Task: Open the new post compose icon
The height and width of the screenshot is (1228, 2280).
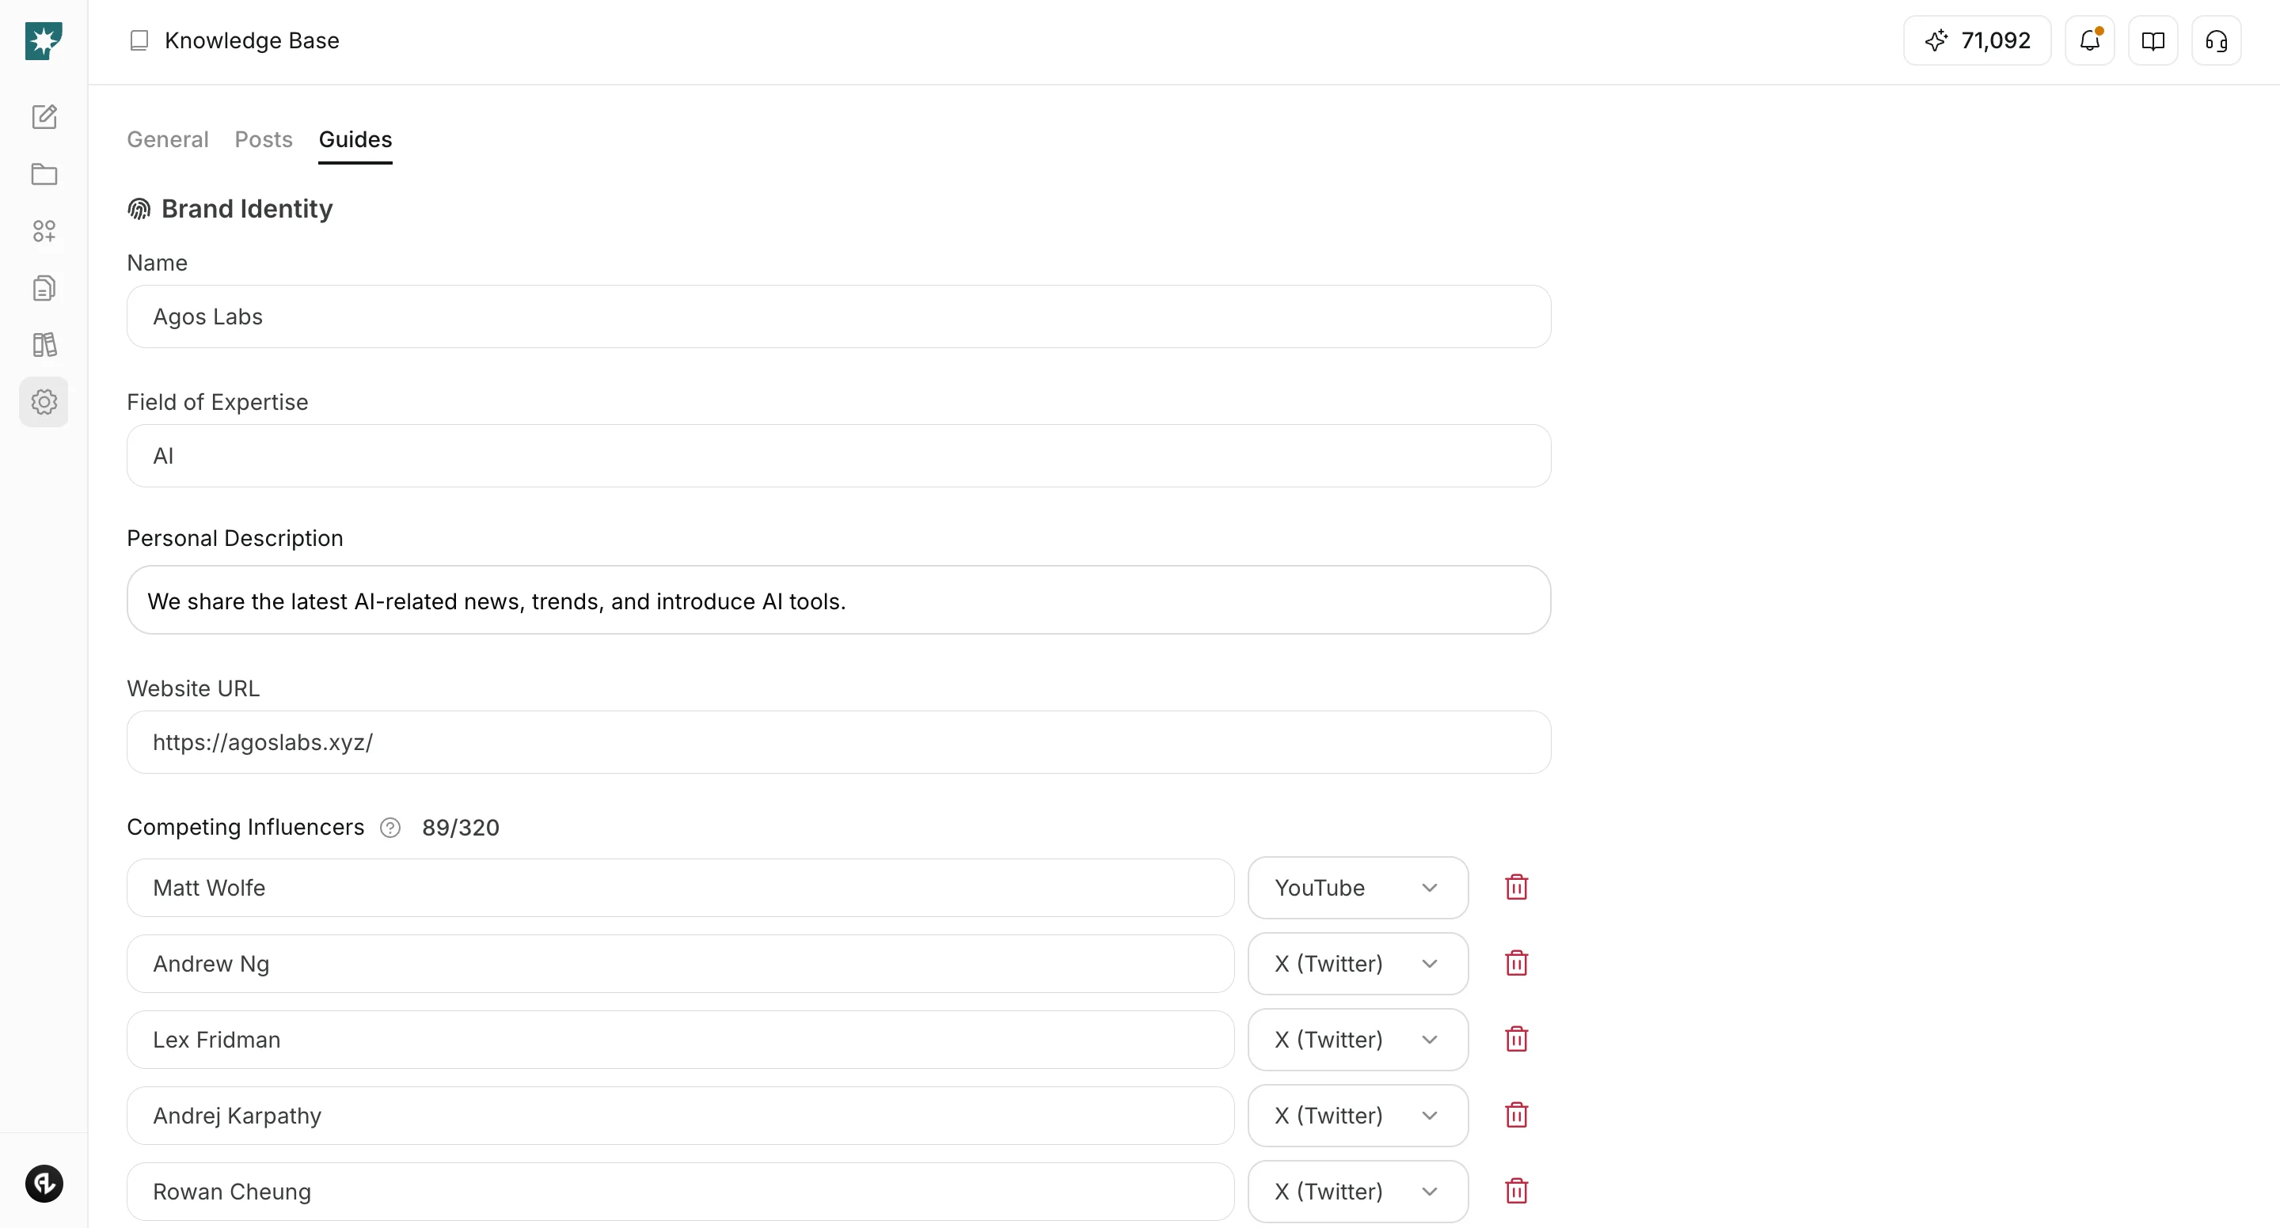Action: point(44,117)
